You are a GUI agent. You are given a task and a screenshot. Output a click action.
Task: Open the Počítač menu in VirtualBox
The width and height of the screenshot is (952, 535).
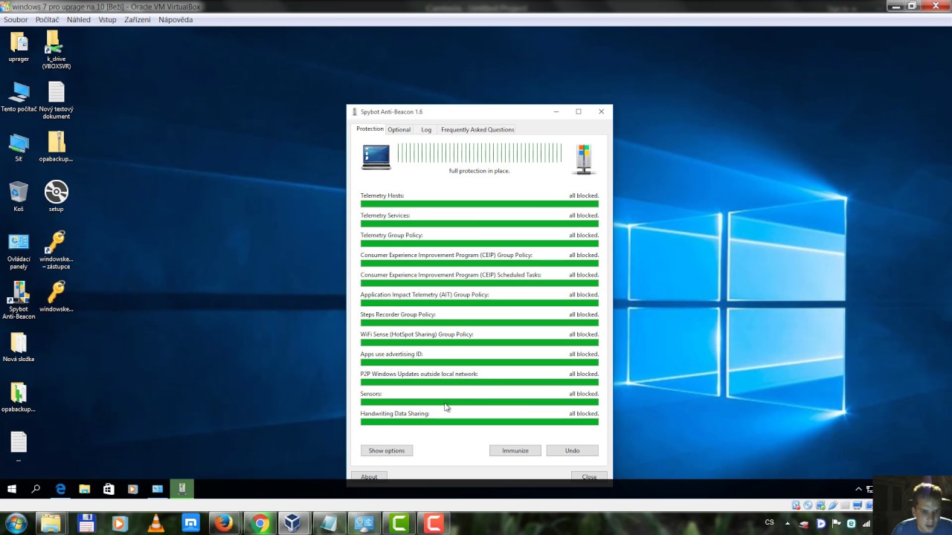48,20
